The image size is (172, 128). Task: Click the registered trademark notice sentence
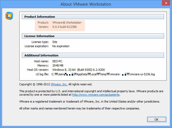pos(90,101)
